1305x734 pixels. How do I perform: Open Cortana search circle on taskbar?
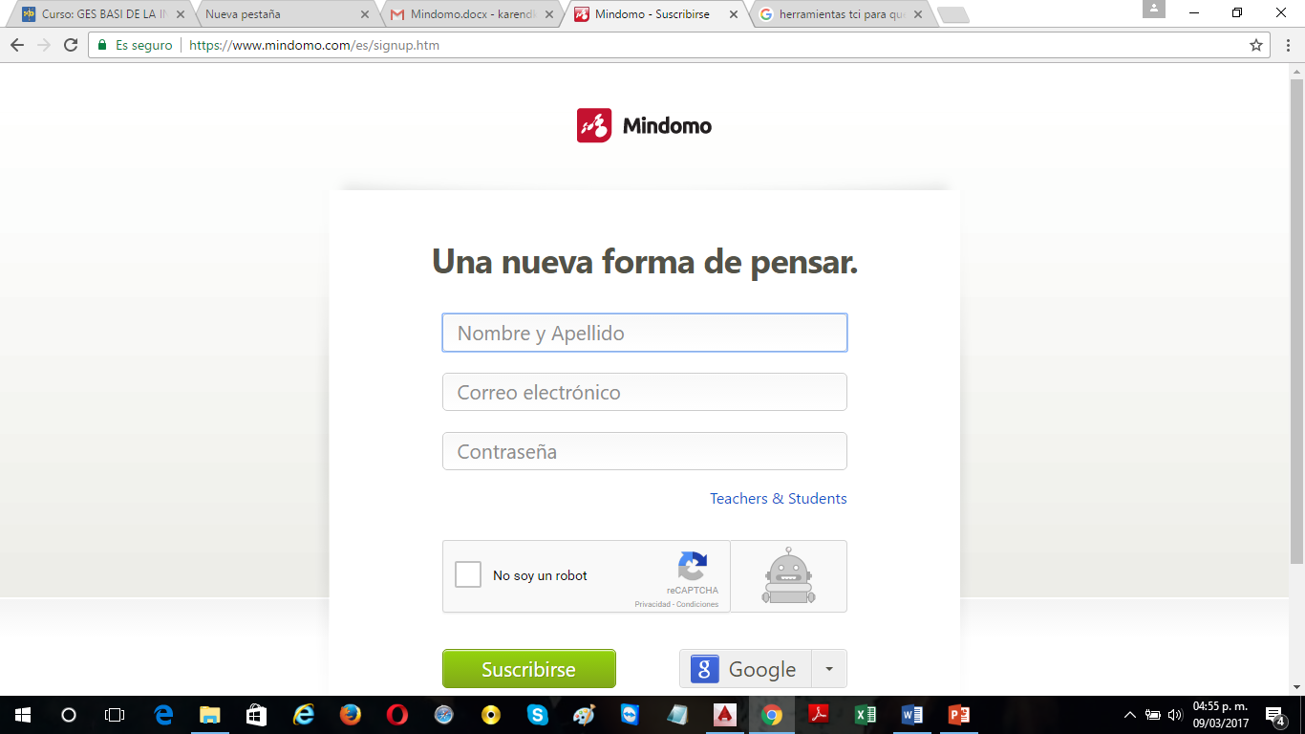[68, 715]
